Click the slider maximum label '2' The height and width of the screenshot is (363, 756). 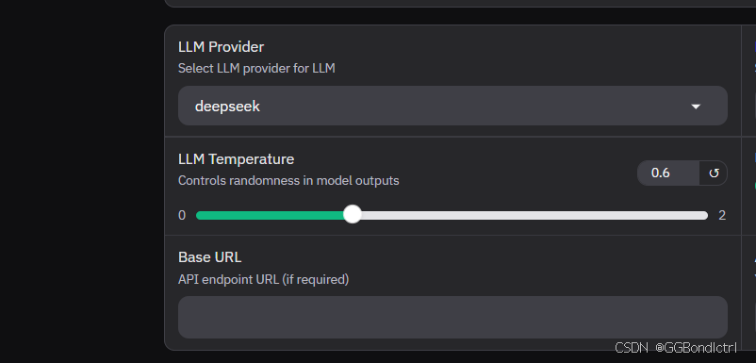(722, 215)
